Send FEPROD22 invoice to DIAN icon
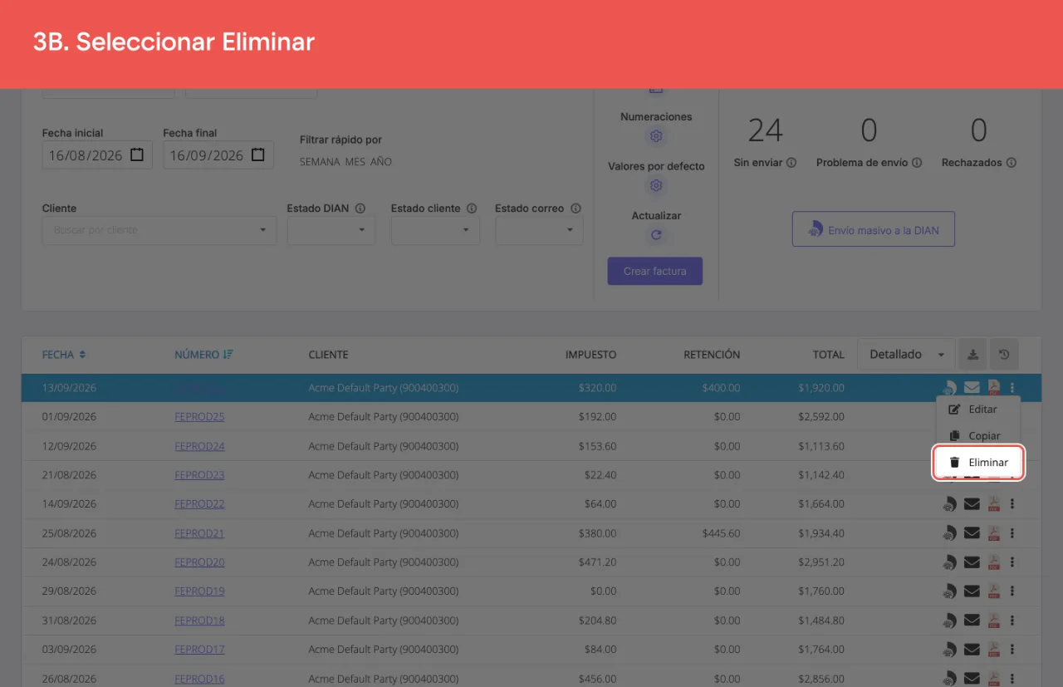Viewport: 1063px width, 687px height. pyautogui.click(x=950, y=504)
